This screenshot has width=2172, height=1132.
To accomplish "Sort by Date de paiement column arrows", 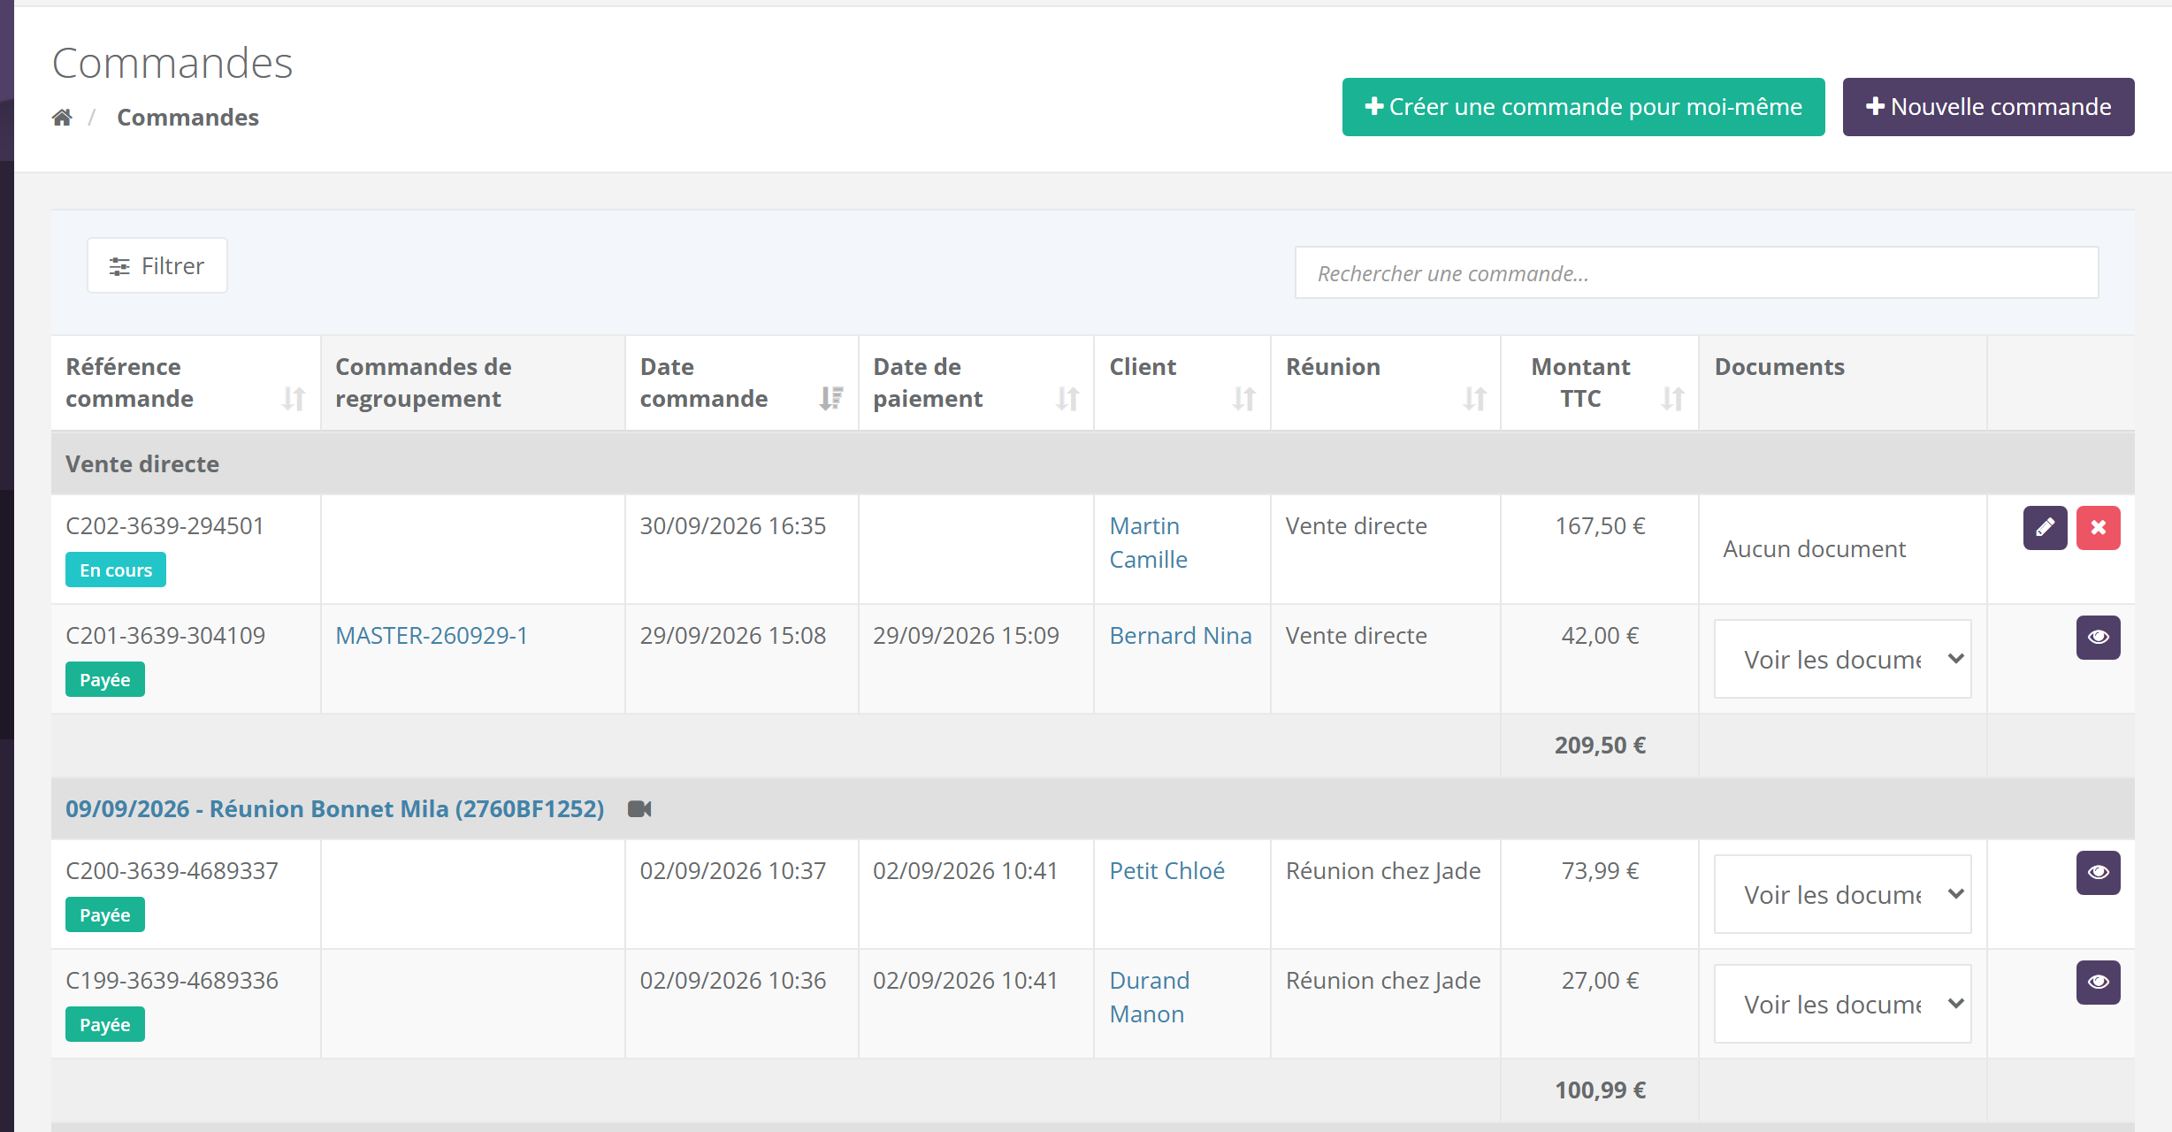I will (x=1067, y=399).
